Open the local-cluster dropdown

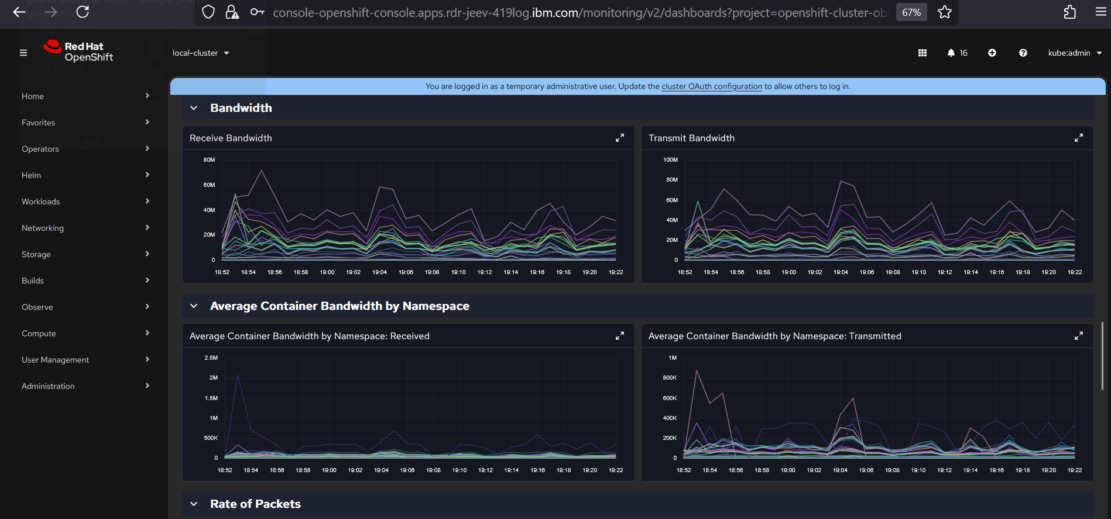200,53
